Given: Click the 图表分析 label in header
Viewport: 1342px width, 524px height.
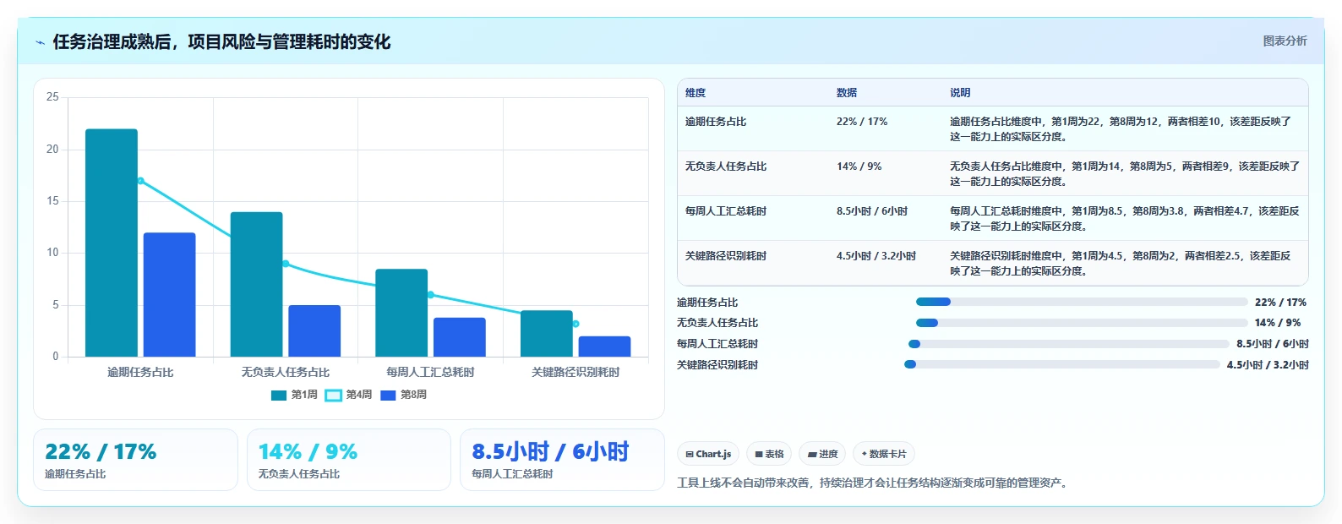Looking at the screenshot, I should [1285, 41].
